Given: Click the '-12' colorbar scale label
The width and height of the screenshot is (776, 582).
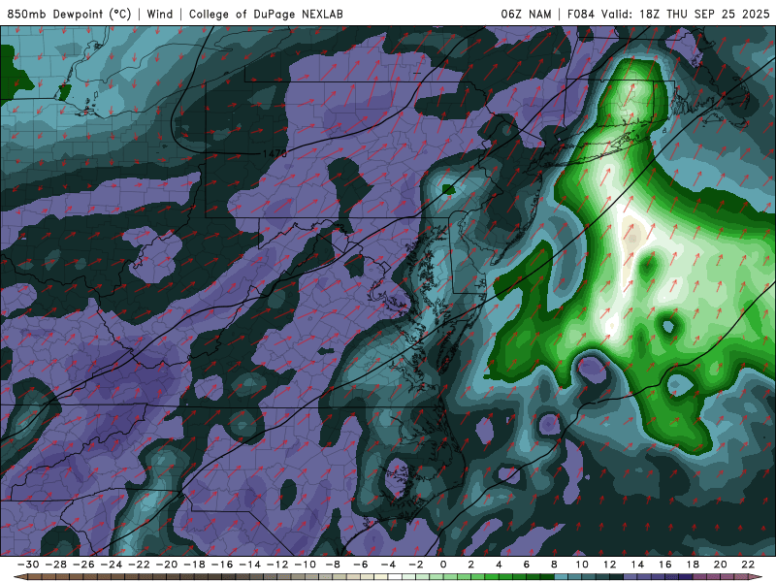Looking at the screenshot, I should point(277,565).
